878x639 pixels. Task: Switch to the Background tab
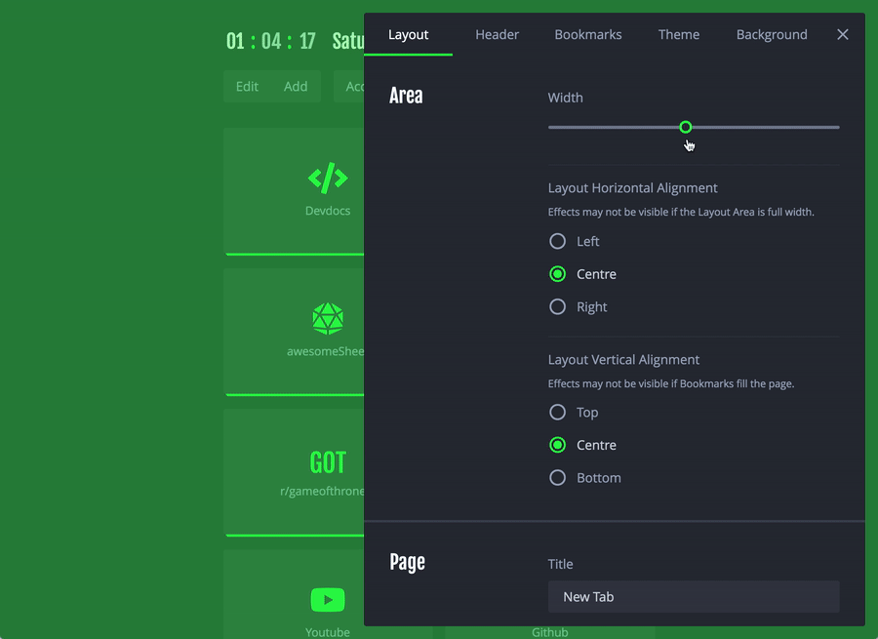(x=772, y=35)
